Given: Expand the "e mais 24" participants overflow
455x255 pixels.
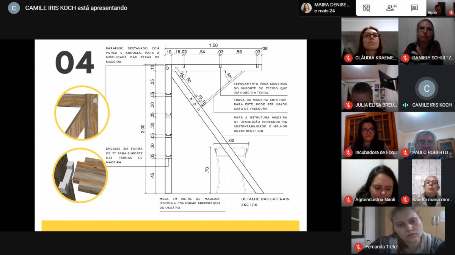Looking at the screenshot, I should pyautogui.click(x=324, y=11).
